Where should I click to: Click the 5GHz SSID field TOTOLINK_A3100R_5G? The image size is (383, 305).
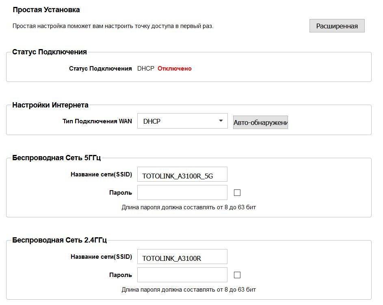(x=182, y=175)
